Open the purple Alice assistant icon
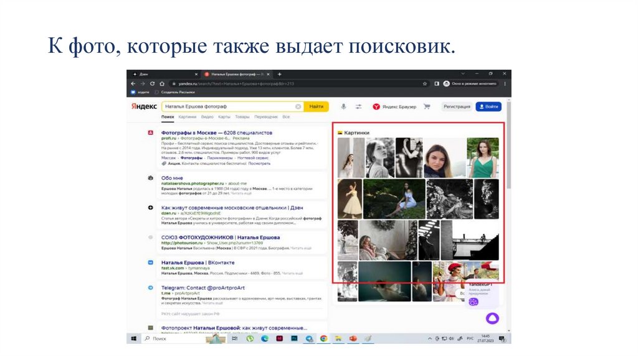Screen dimensions: 638x357 [x=492, y=318]
